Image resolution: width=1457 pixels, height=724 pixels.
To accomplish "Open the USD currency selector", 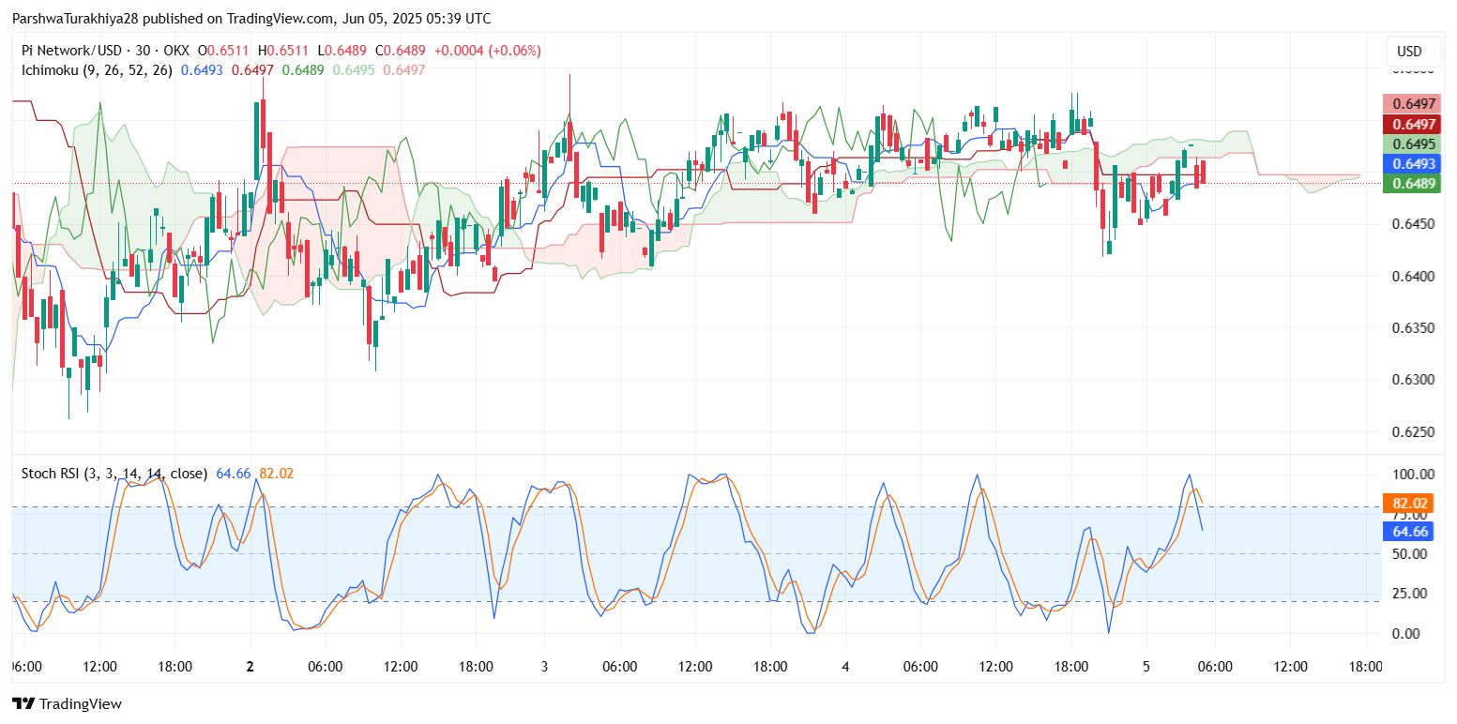I will click(1409, 52).
